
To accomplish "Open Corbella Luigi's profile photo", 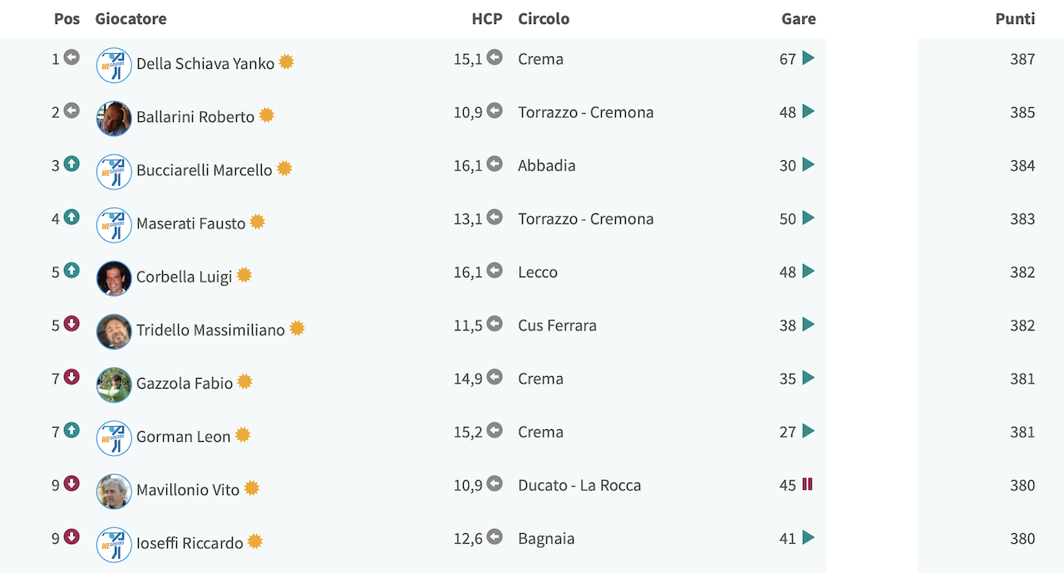I will [114, 278].
